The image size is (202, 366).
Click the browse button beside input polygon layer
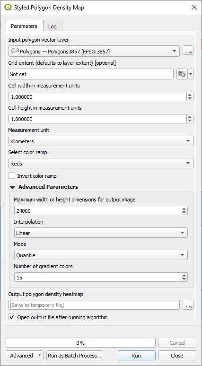tap(188, 51)
